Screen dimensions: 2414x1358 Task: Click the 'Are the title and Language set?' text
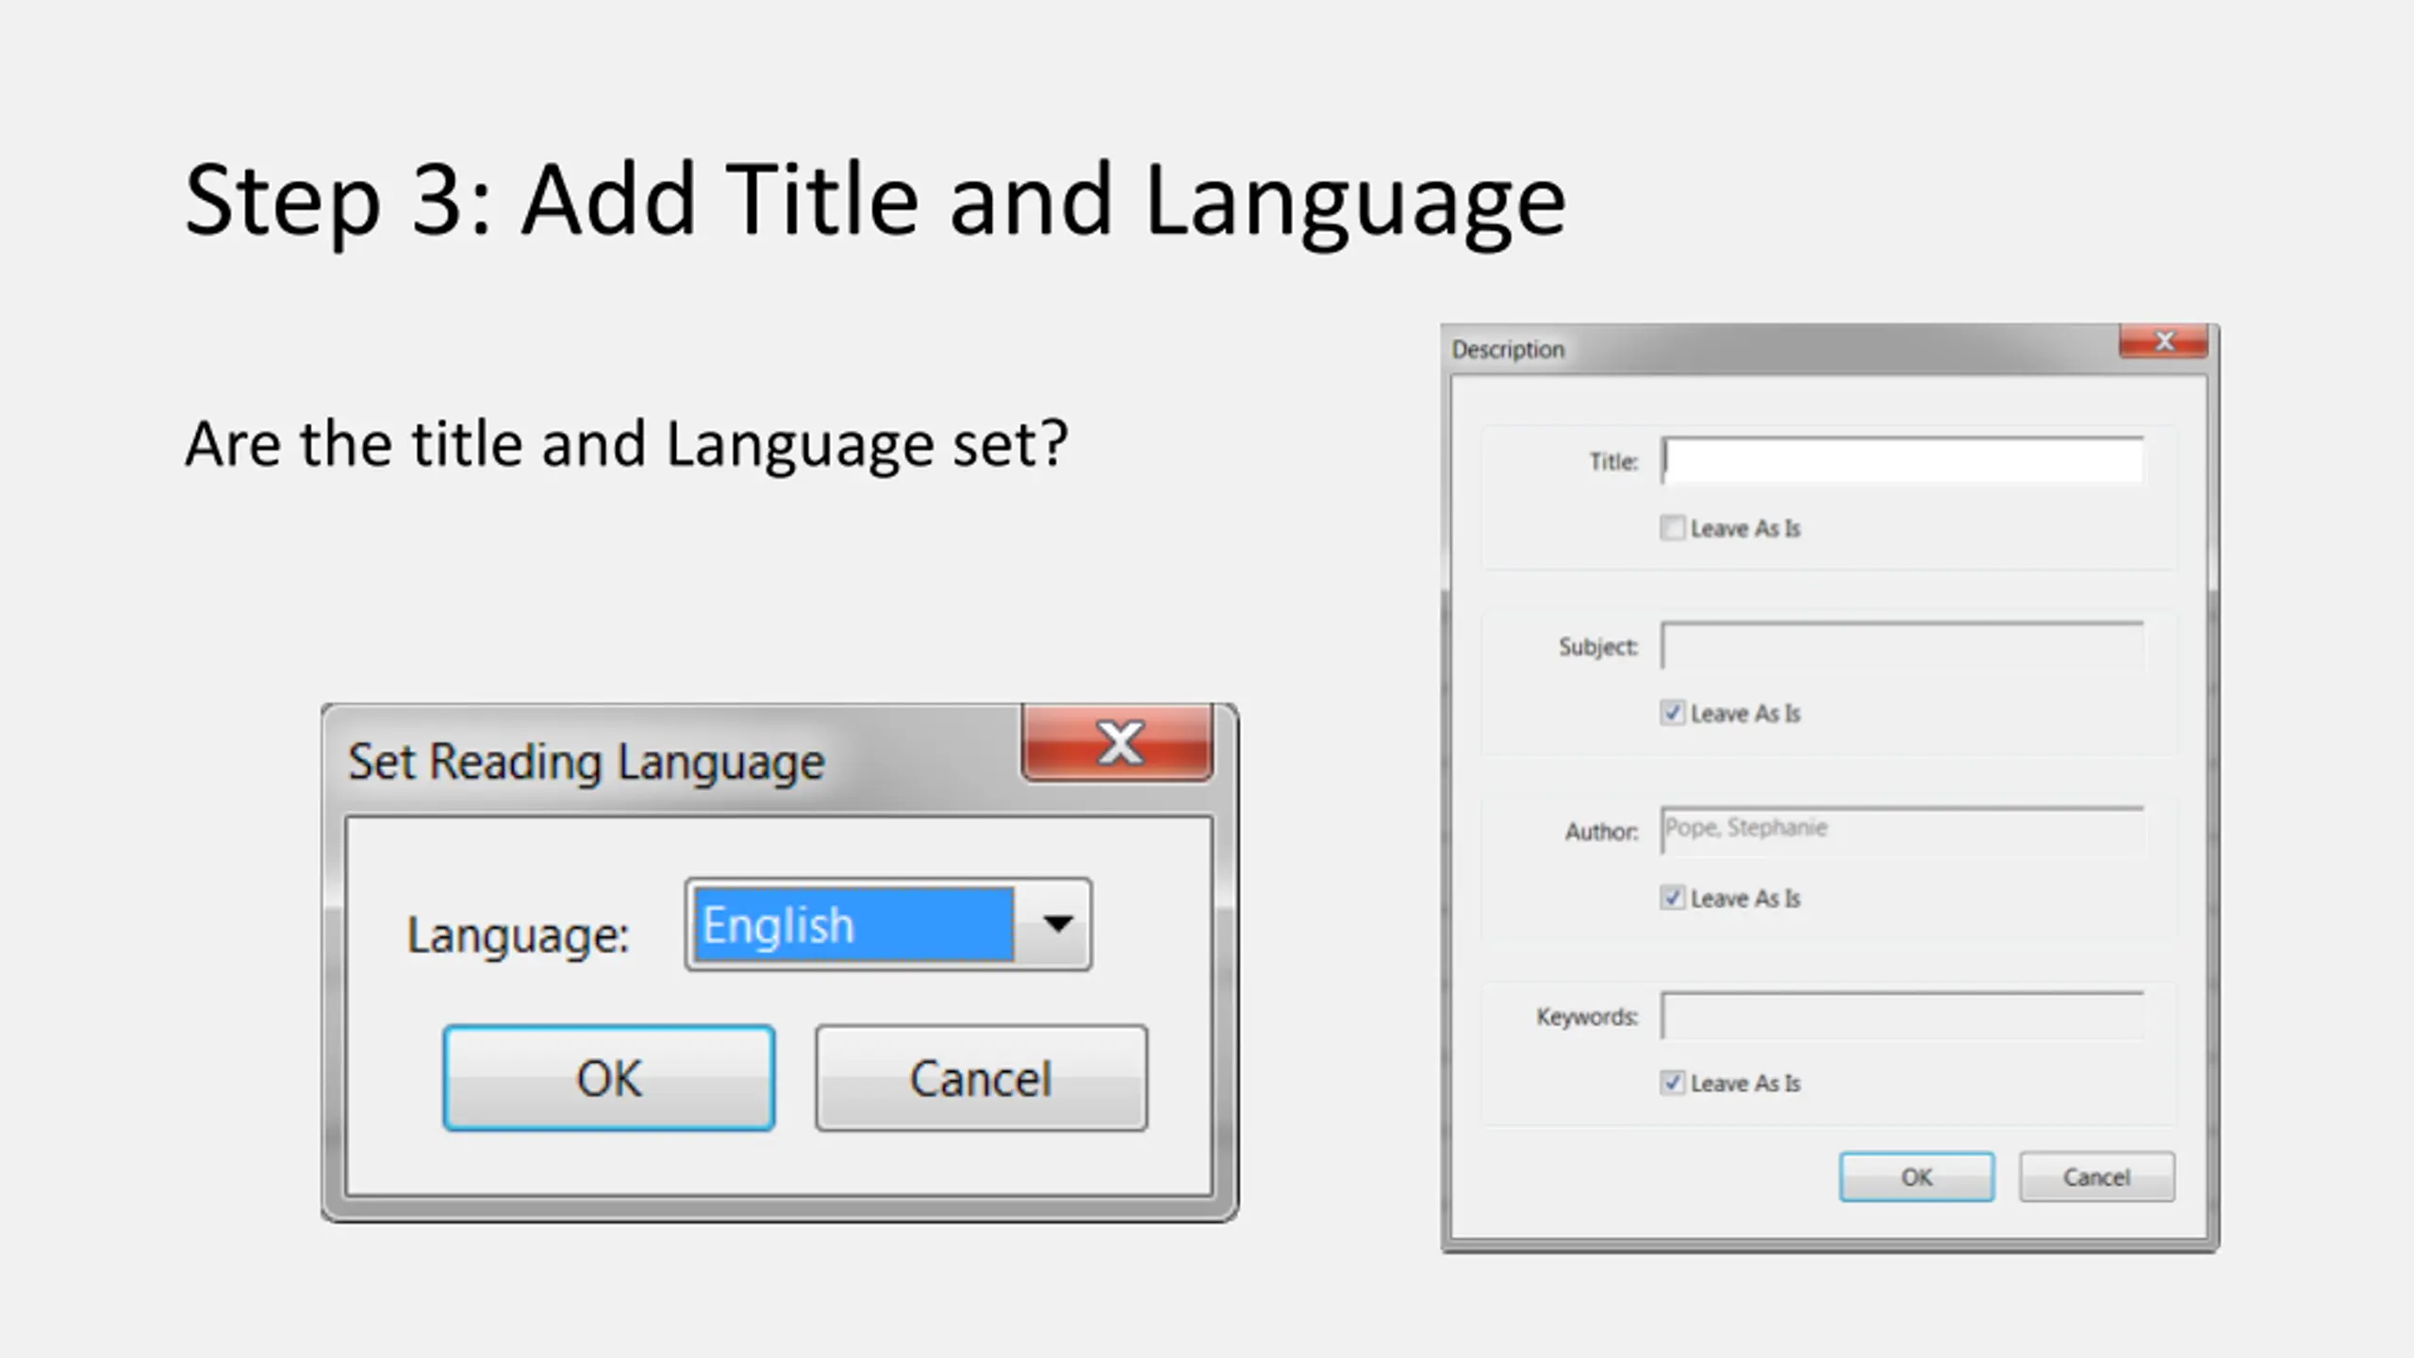coord(626,444)
